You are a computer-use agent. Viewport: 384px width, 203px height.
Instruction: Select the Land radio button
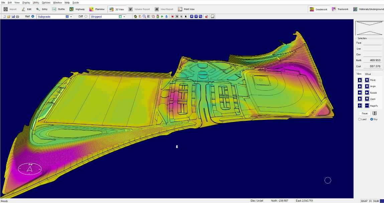click(x=360, y=119)
